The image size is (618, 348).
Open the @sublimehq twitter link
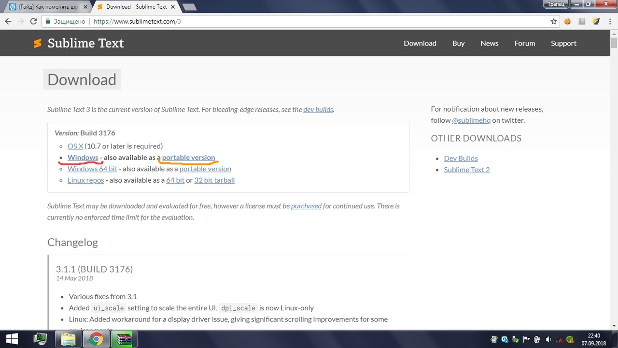coord(471,120)
